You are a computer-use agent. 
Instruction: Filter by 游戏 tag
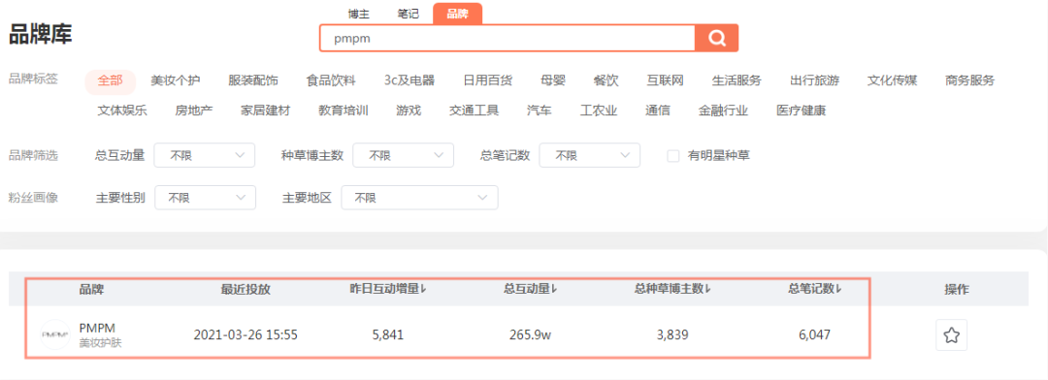pyautogui.click(x=409, y=111)
